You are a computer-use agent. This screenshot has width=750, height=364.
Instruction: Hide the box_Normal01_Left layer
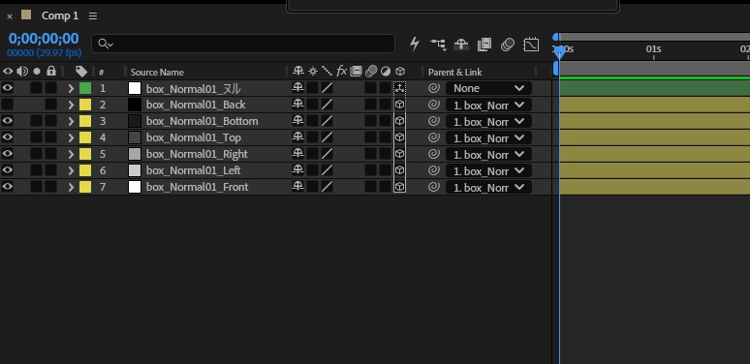click(x=8, y=170)
